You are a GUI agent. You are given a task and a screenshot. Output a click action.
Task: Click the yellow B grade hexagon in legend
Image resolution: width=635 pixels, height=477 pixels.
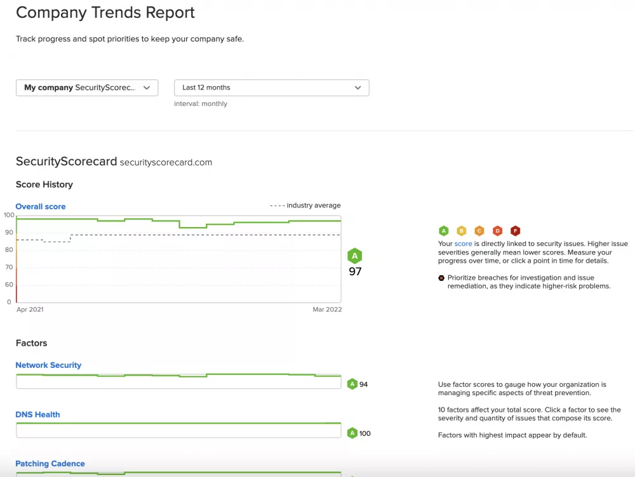coord(462,231)
